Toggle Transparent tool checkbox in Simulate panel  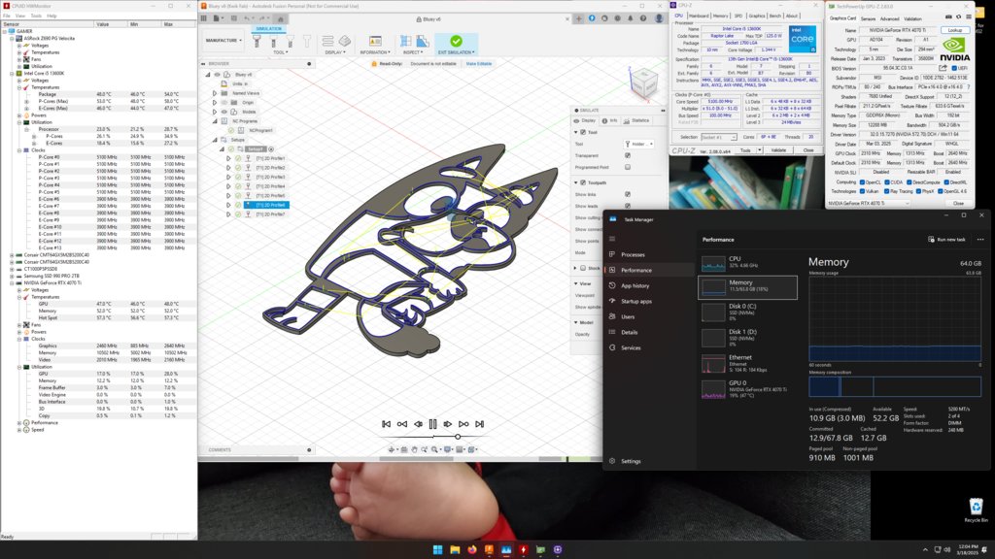[628, 155]
